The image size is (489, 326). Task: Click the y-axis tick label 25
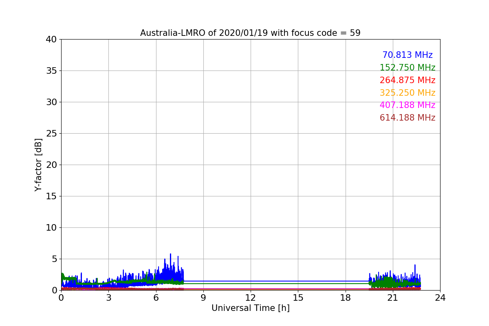tap(51, 134)
